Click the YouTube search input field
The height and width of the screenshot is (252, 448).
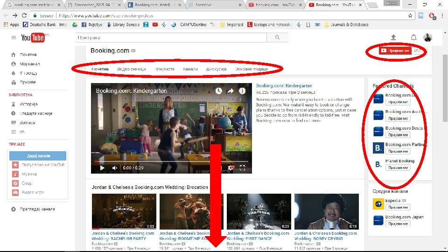[x=171, y=37]
